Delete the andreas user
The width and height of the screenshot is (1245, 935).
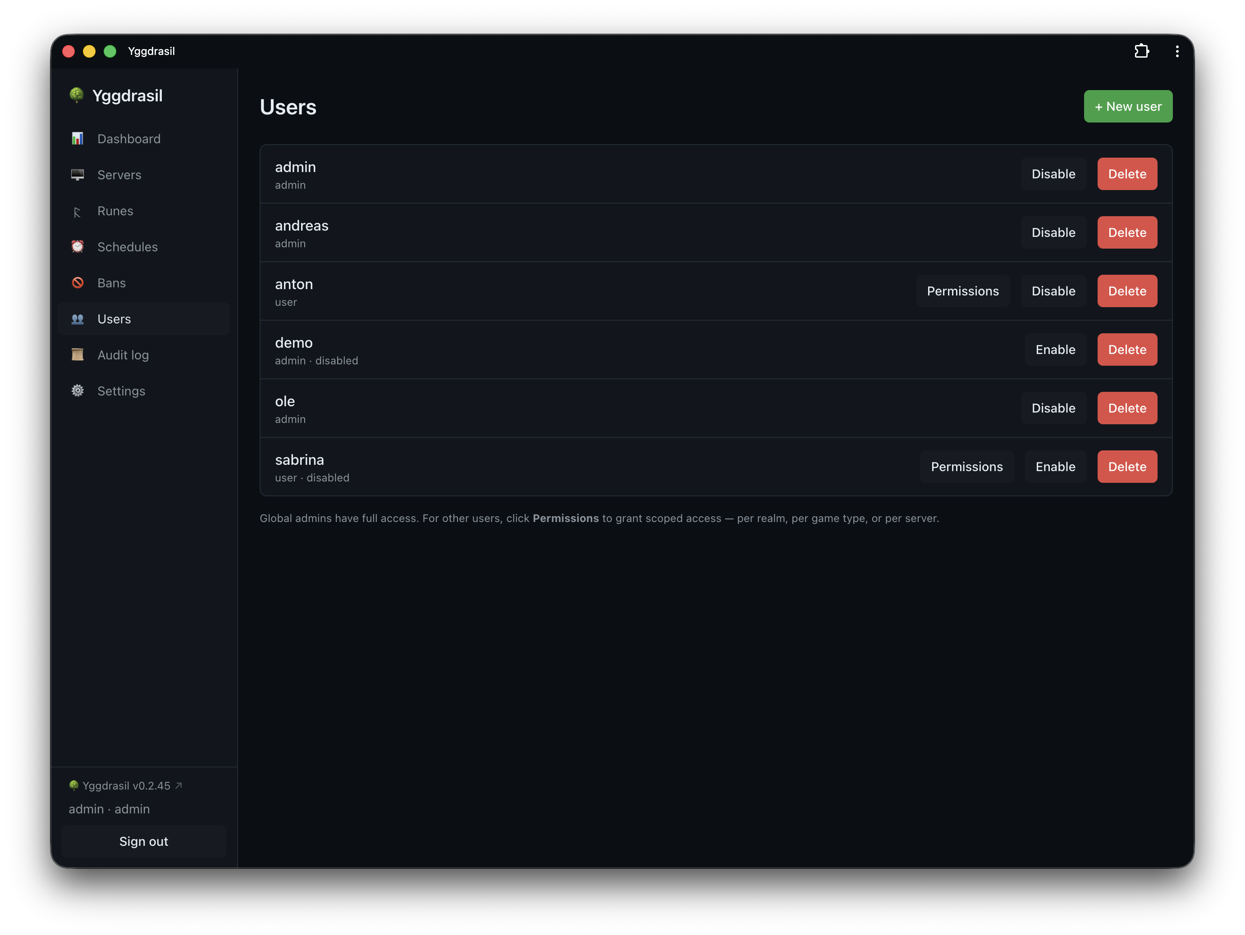coord(1127,232)
